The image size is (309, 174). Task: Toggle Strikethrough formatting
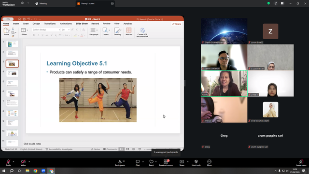coord(47,35)
